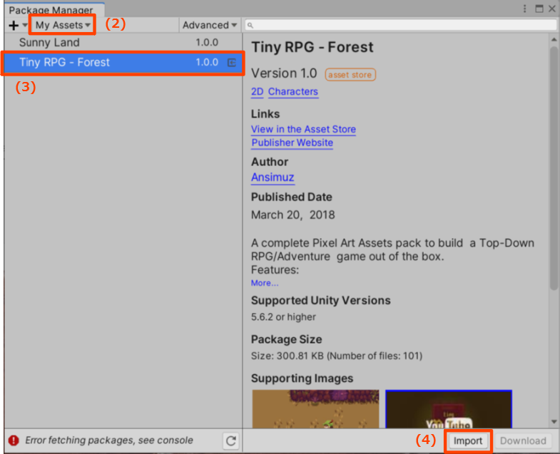Expand description with More... link

click(x=265, y=283)
